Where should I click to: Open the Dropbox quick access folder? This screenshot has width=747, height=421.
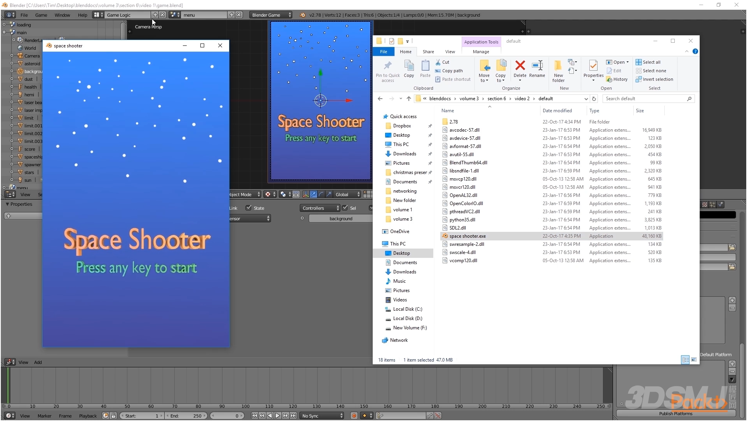(x=402, y=126)
